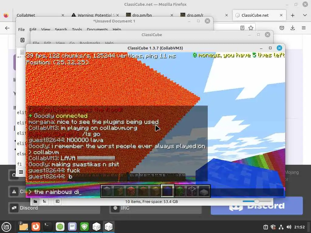
Task: Expand the list all tabs dropdown
Action: 305,15
